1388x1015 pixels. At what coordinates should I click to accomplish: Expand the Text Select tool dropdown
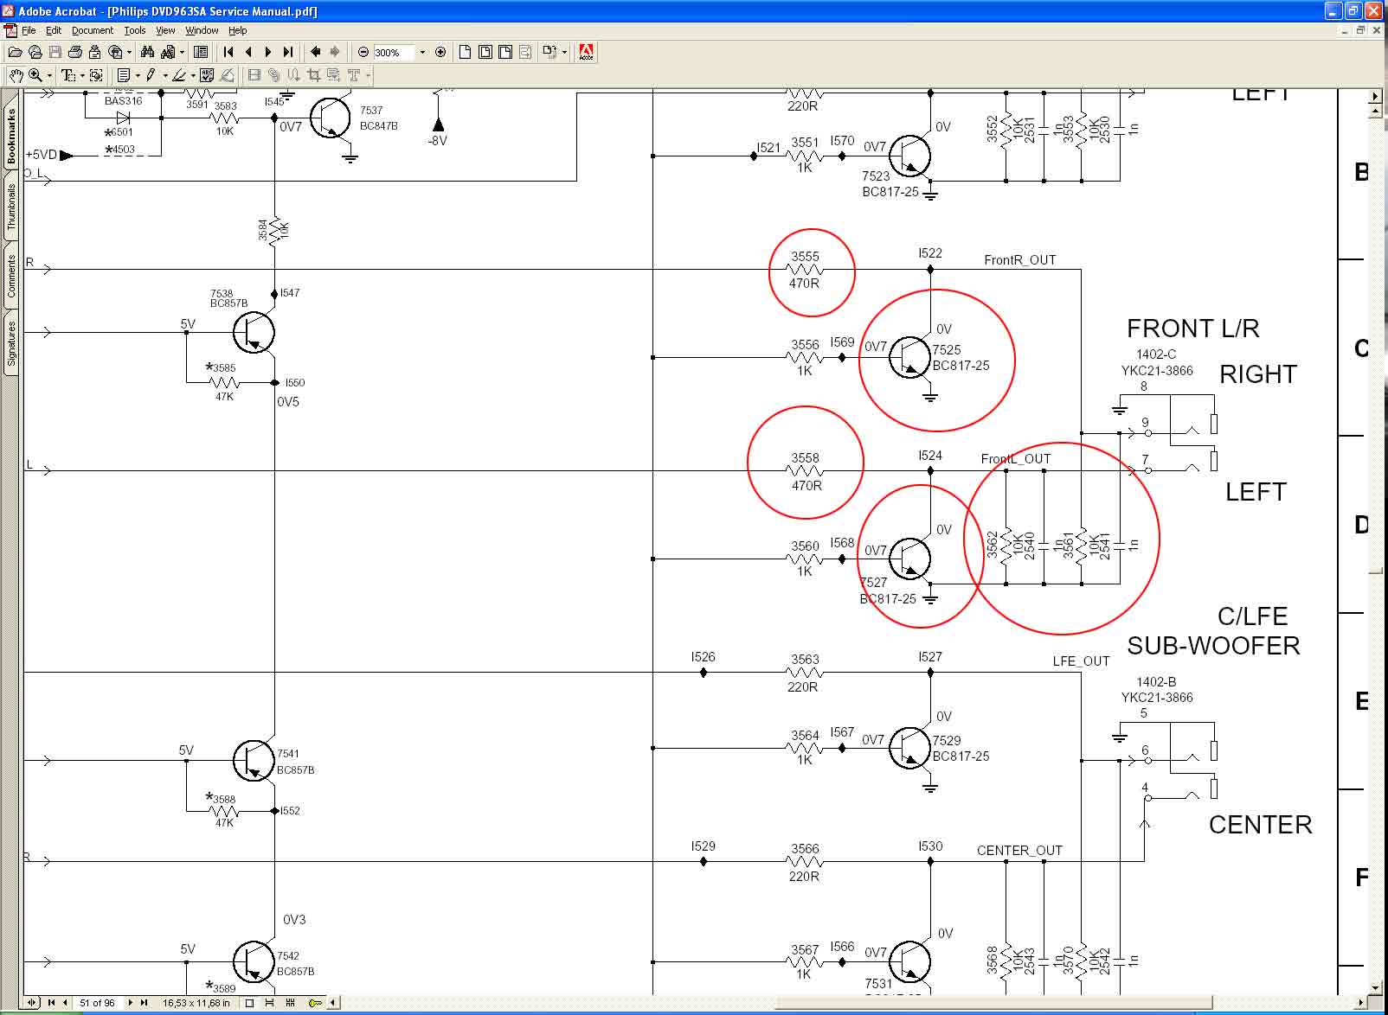point(82,75)
